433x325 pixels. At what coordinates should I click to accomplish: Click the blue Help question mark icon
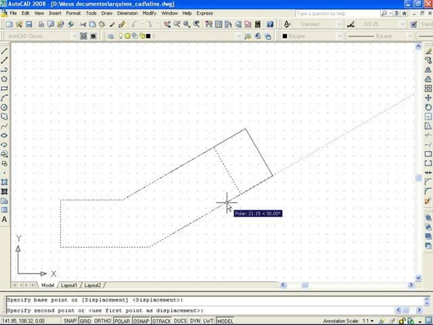(270, 24)
